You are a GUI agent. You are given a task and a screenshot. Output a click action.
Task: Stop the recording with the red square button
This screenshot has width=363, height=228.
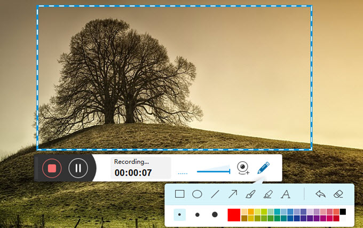[x=52, y=168]
